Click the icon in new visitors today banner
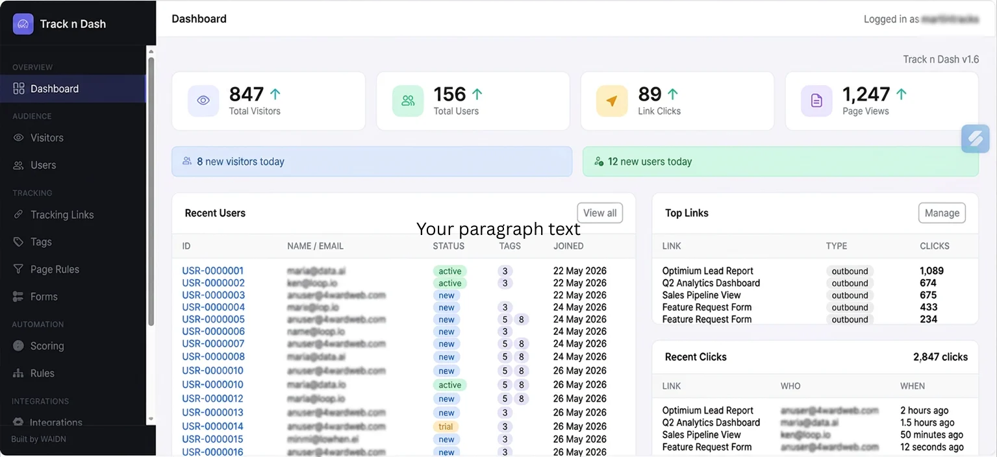This screenshot has height=457, width=997. click(x=187, y=161)
